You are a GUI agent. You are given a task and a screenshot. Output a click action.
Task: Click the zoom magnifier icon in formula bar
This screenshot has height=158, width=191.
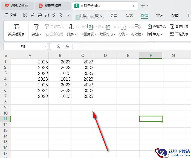(x=59, y=46)
